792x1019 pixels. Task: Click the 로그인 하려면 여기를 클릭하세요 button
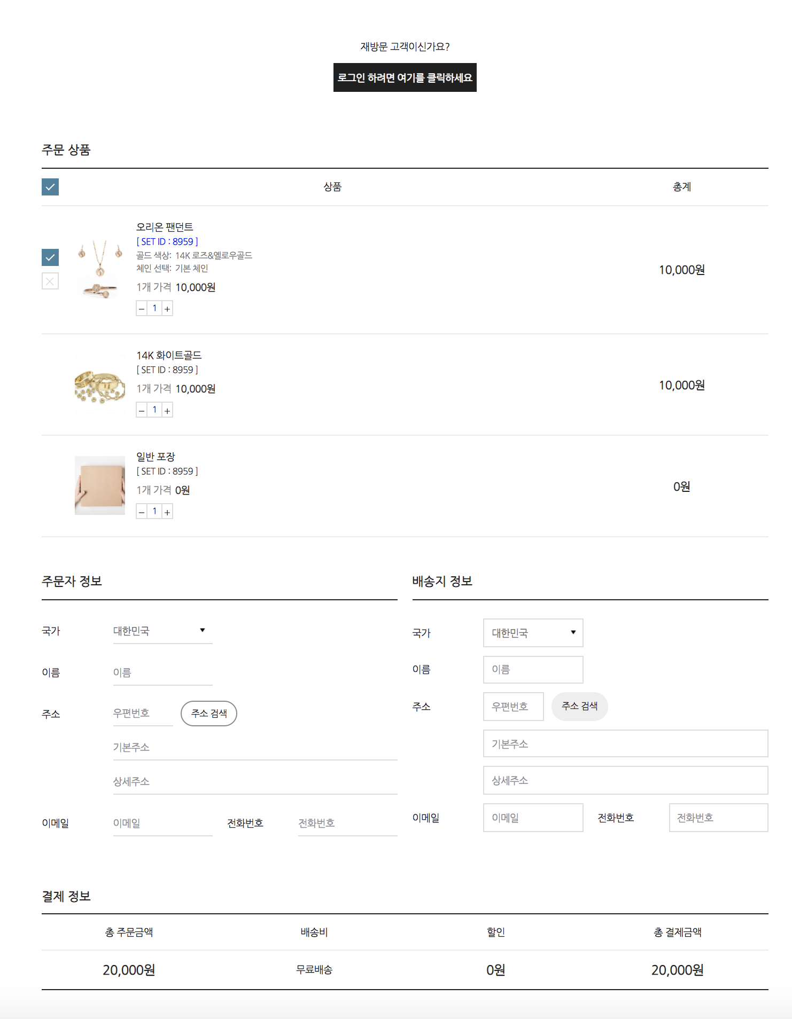405,77
